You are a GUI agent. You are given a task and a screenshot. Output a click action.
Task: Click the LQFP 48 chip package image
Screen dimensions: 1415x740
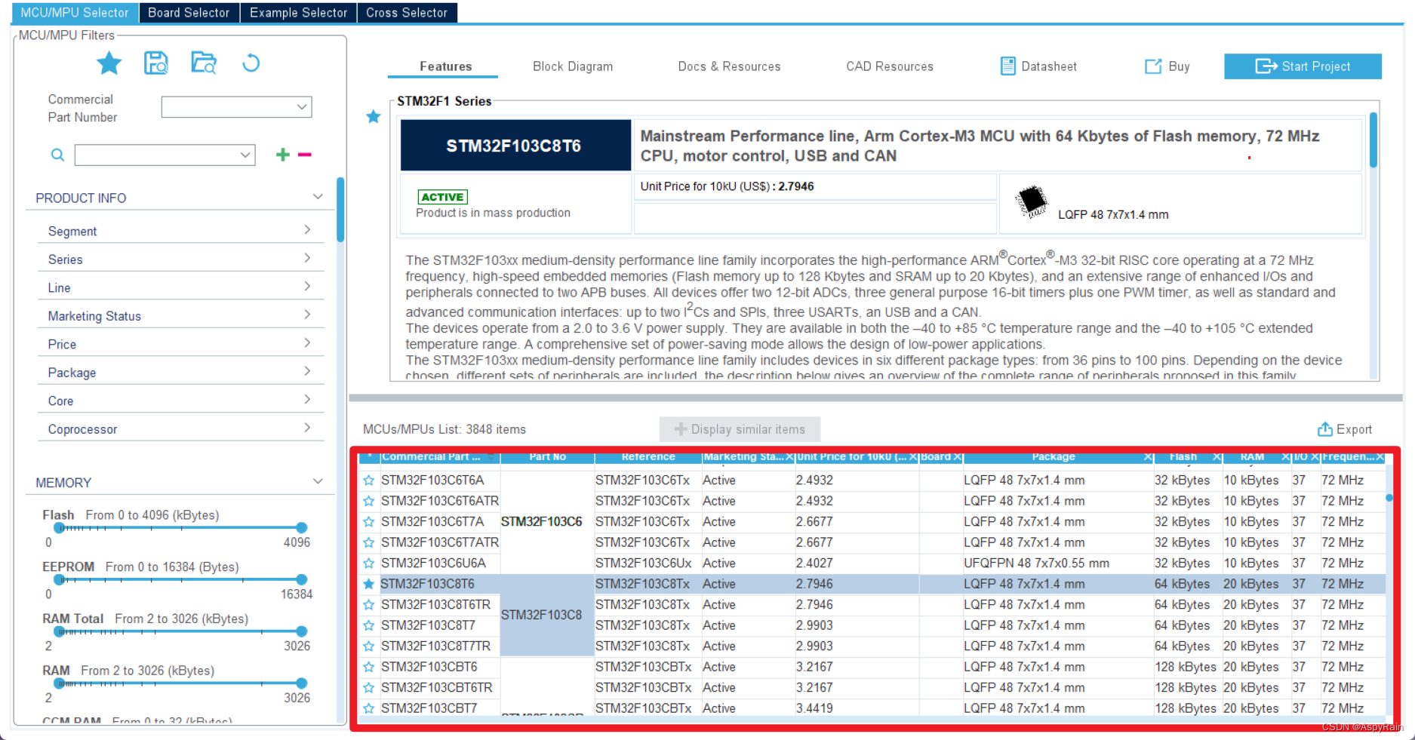coord(1031,201)
